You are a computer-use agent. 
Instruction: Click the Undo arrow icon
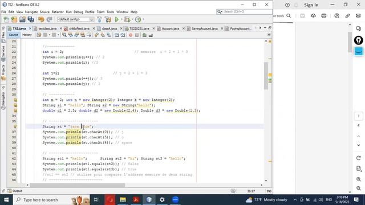(41, 19)
